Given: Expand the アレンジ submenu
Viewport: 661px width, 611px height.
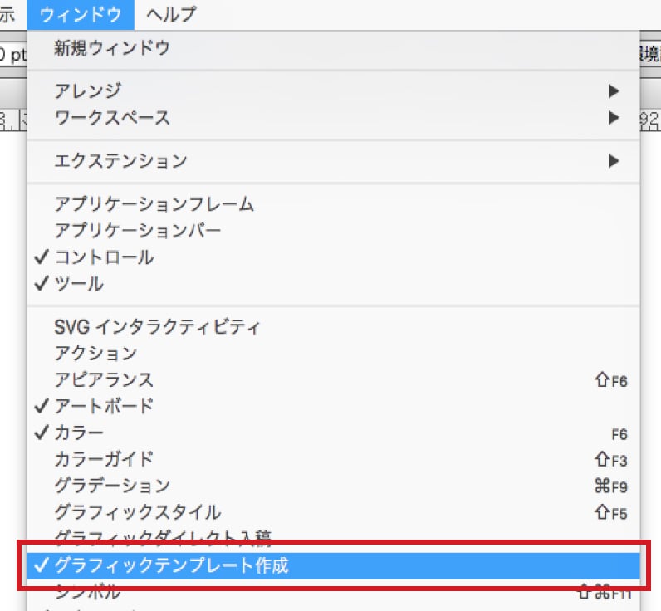Looking at the screenshot, I should click(x=88, y=90).
